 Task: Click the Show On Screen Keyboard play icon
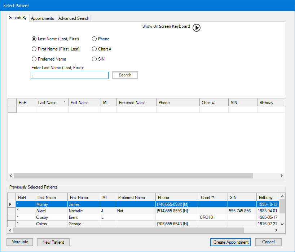pyautogui.click(x=196, y=28)
